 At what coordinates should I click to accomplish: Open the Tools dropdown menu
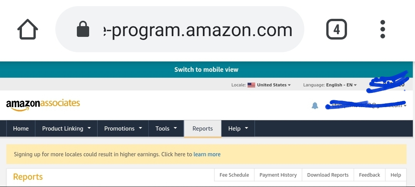coord(166,129)
